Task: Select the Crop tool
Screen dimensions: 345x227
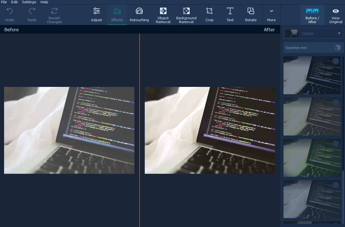Action: coord(209,15)
